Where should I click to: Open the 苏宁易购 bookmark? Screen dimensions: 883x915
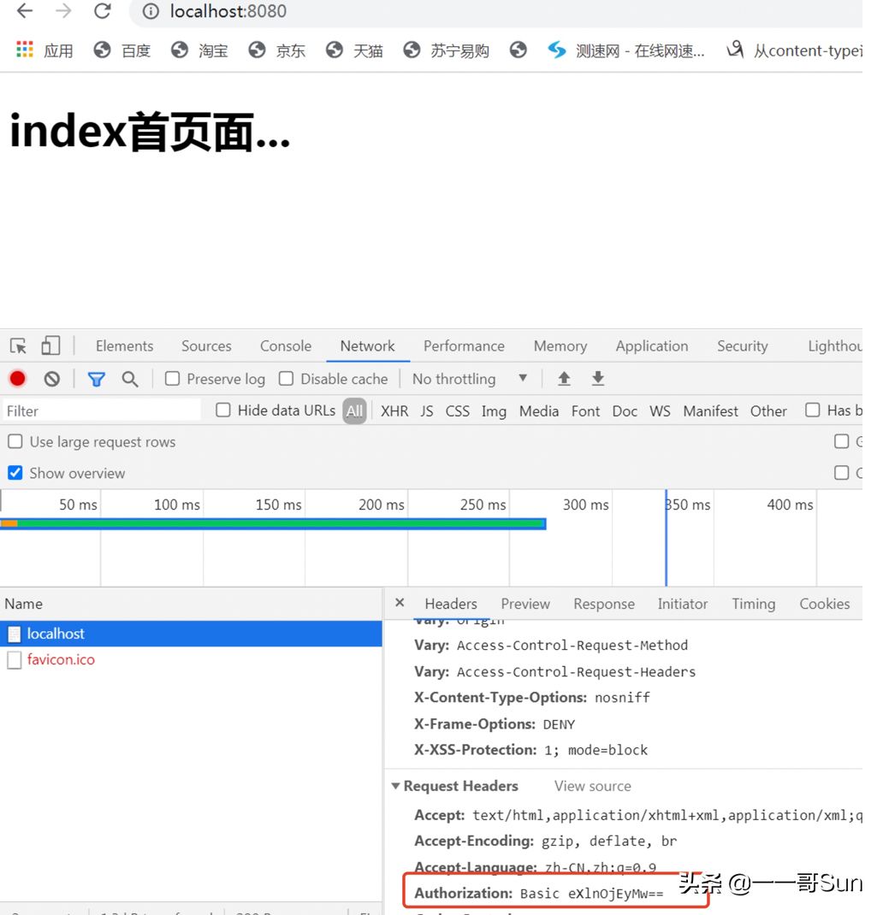[x=446, y=50]
